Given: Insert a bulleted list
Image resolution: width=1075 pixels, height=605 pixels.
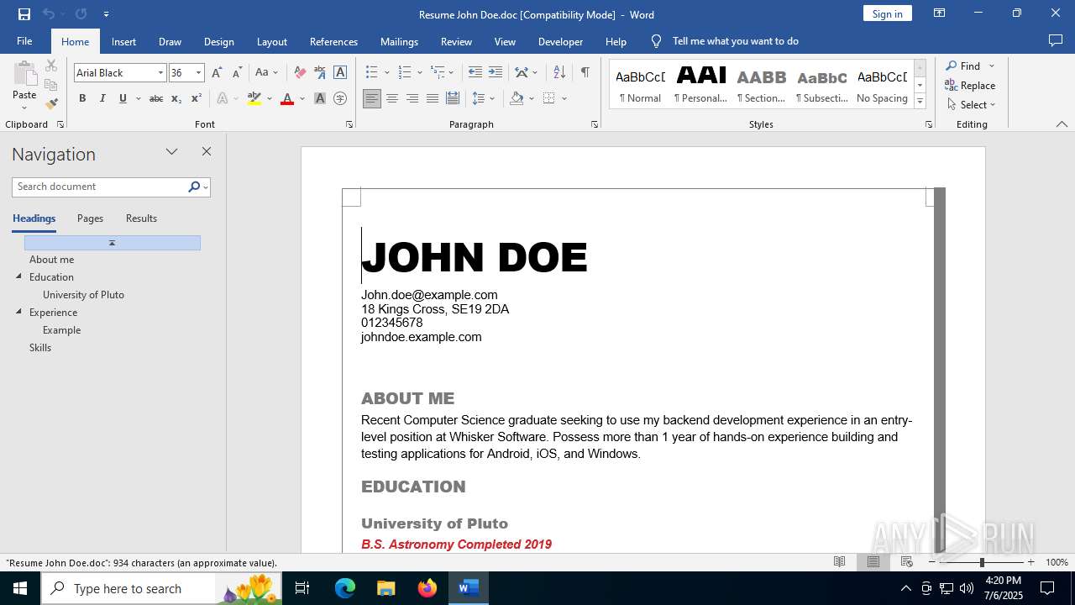Looking at the screenshot, I should coord(372,73).
